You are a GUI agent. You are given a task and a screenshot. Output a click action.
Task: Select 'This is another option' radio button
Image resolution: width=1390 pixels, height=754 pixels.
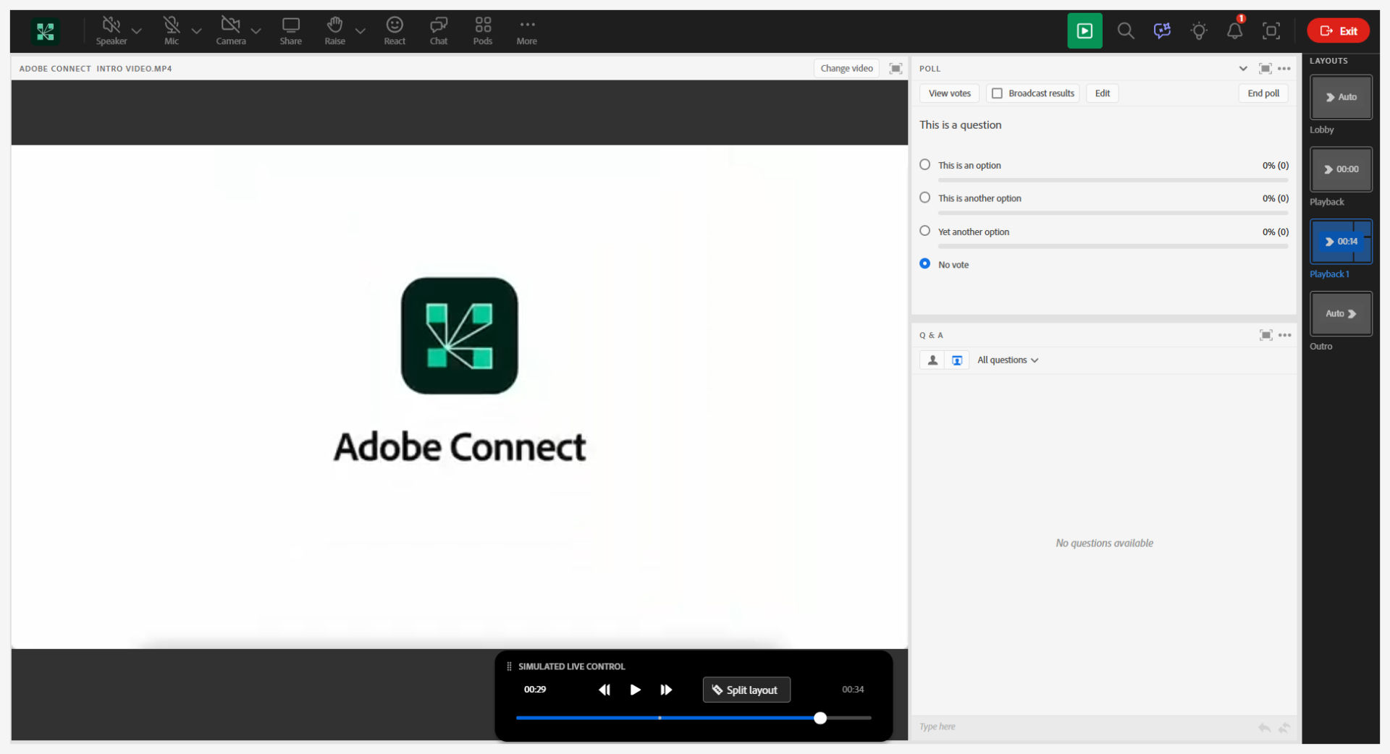coord(925,198)
